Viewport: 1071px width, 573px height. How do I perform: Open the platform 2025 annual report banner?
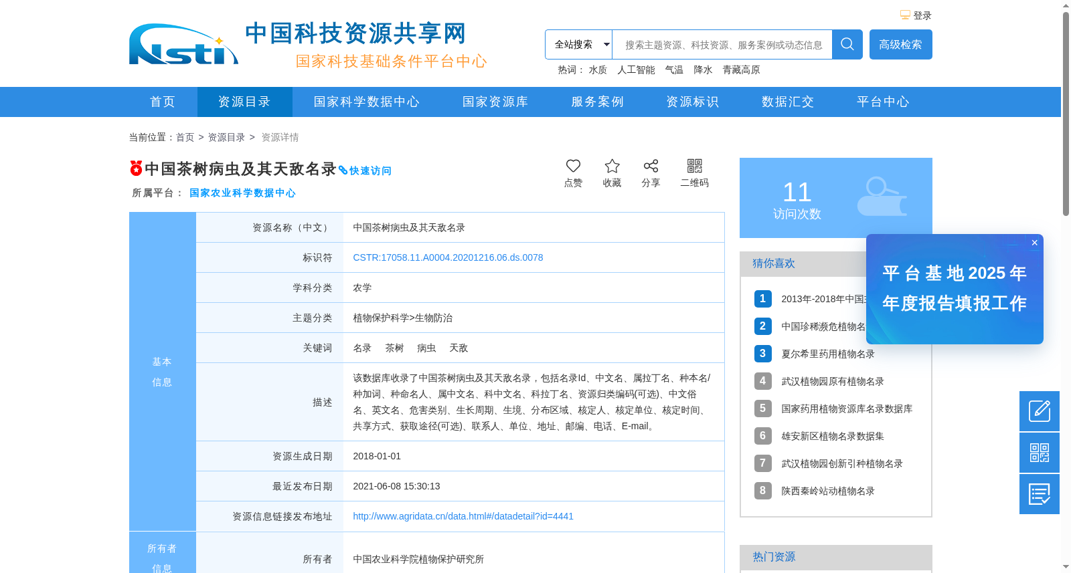click(x=955, y=289)
